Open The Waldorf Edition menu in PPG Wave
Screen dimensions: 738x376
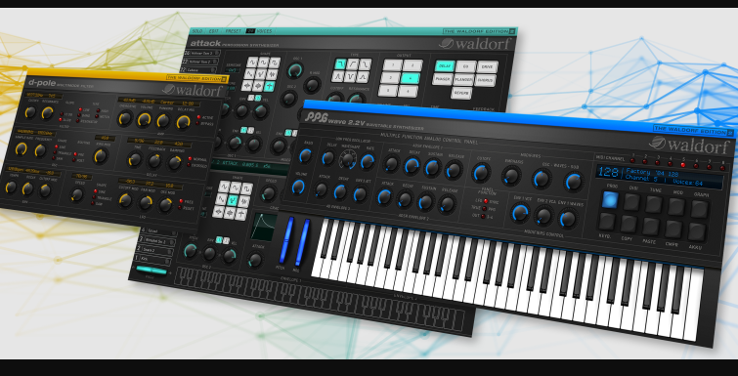click(x=693, y=130)
